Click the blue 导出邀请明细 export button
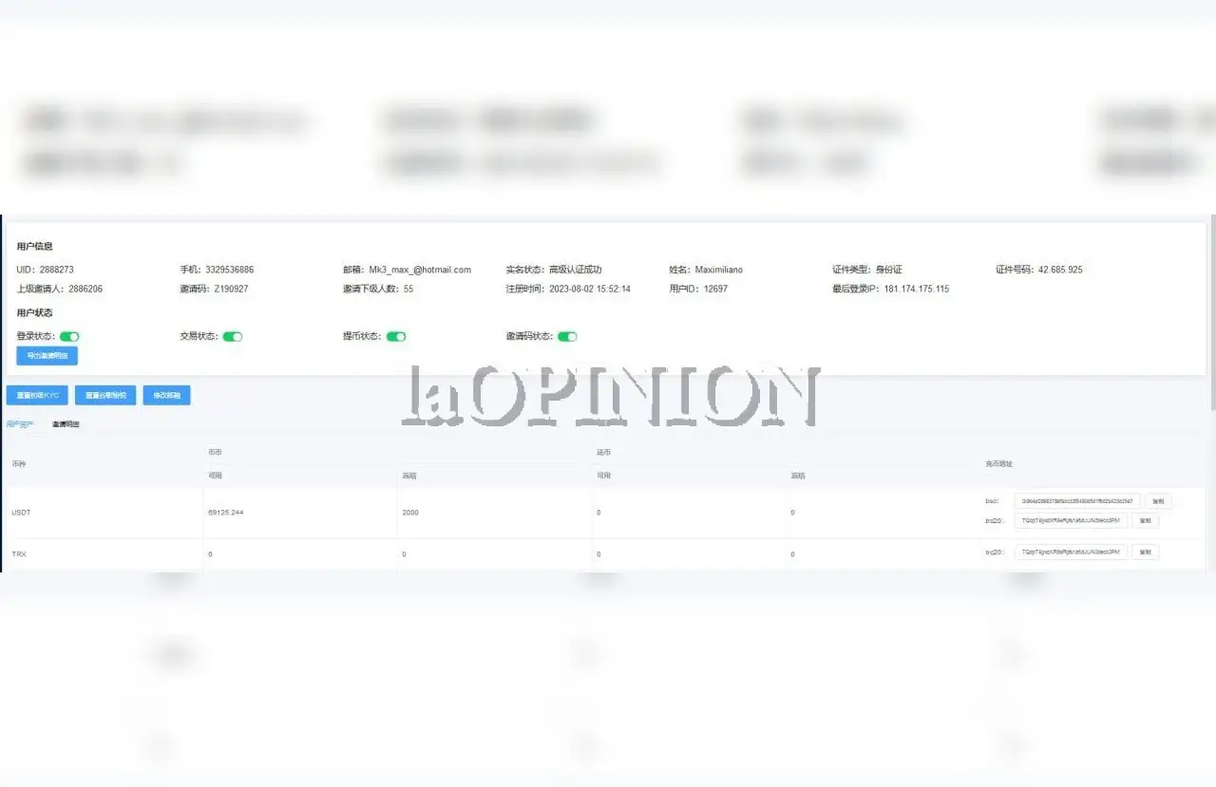 point(47,356)
